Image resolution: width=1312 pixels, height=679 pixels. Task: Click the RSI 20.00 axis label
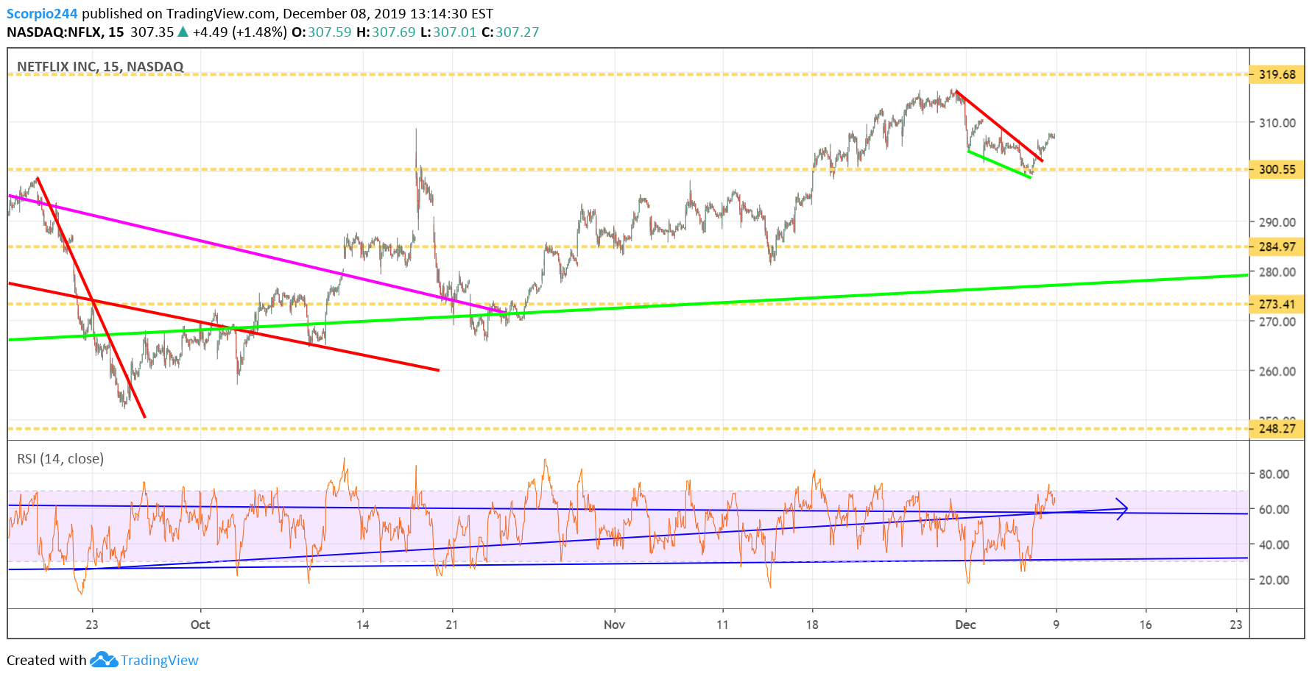point(1274,580)
